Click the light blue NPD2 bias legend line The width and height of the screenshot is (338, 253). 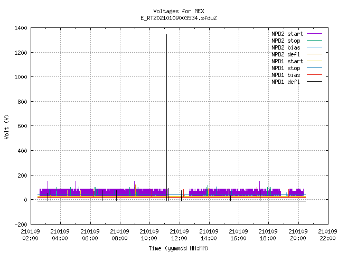[x=314, y=47]
